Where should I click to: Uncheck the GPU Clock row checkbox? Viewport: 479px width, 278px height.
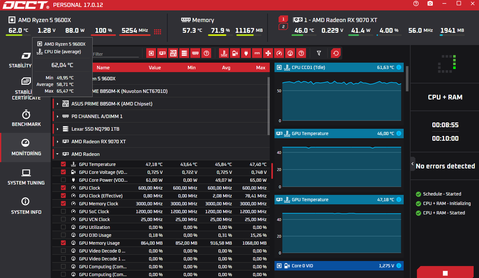tap(63, 188)
